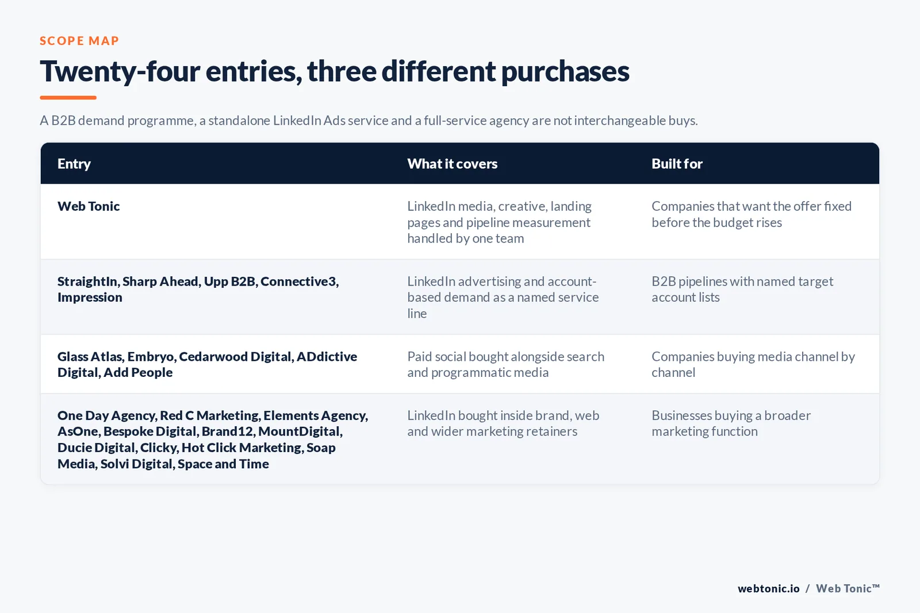The height and width of the screenshot is (613, 920).
Task: Click 'Companies that want the offer fixed' cell
Action: click(x=752, y=214)
